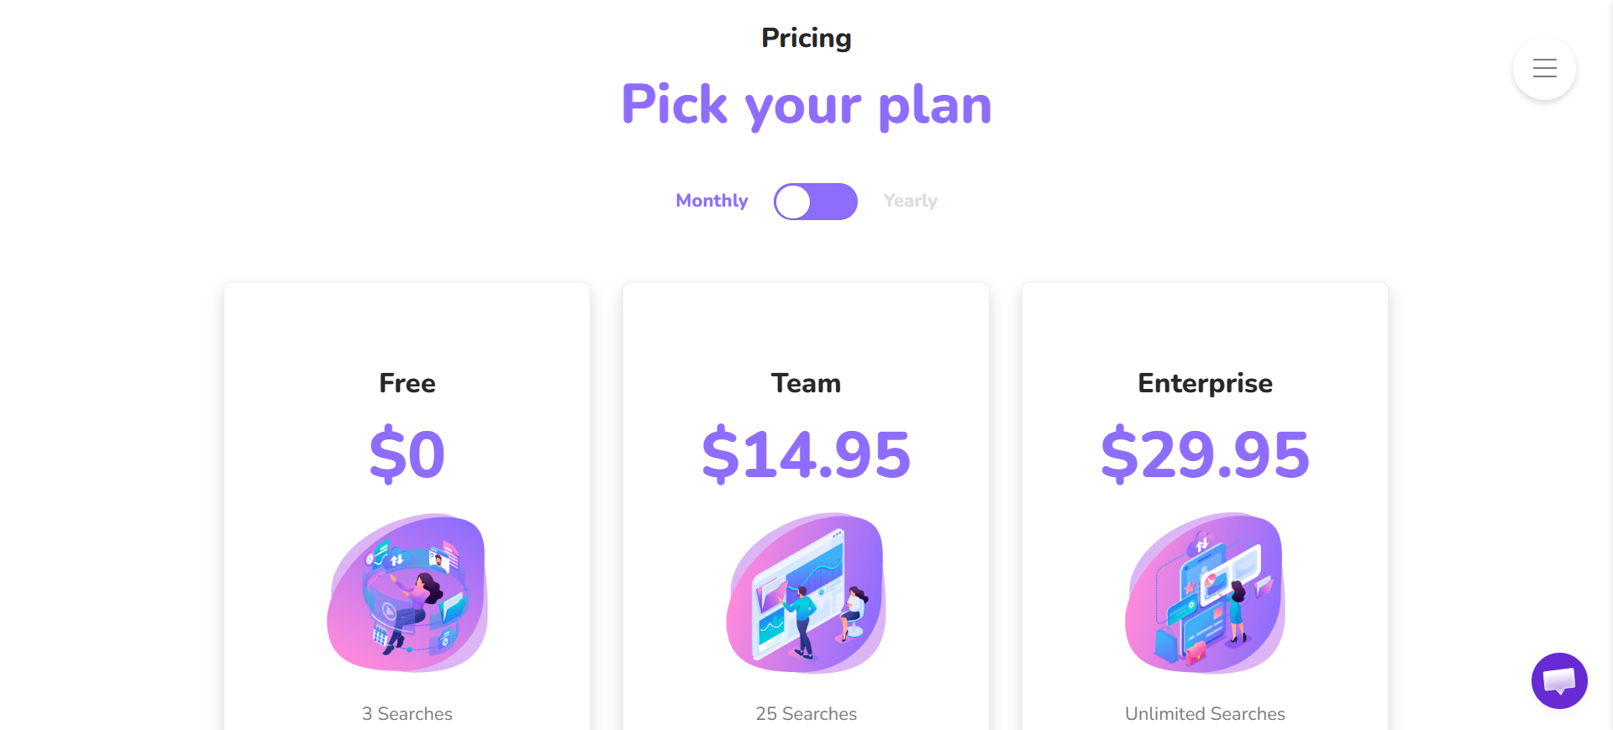Image resolution: width=1613 pixels, height=730 pixels.
Task: Click the "Pricing" section label
Action: 806,38
